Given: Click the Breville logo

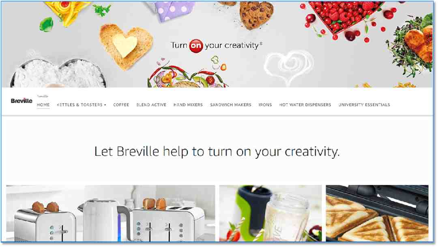Looking at the screenshot, I should 21,101.
